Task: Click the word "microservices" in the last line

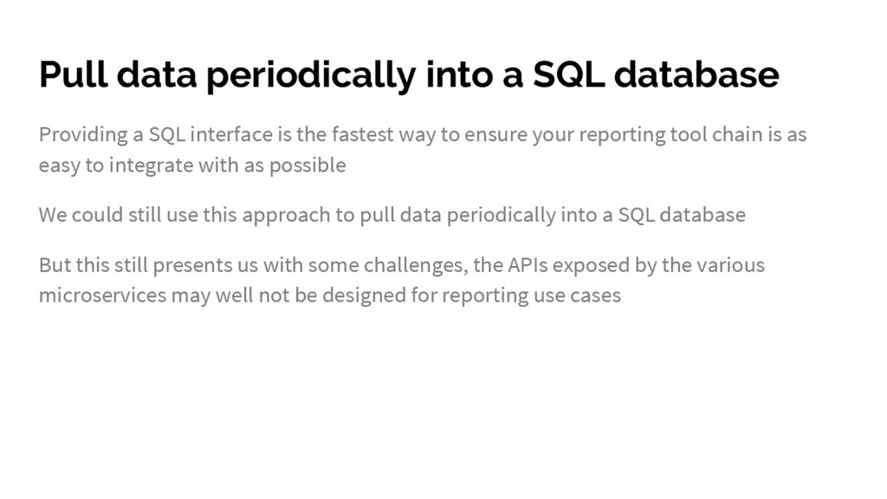Action: pos(102,295)
